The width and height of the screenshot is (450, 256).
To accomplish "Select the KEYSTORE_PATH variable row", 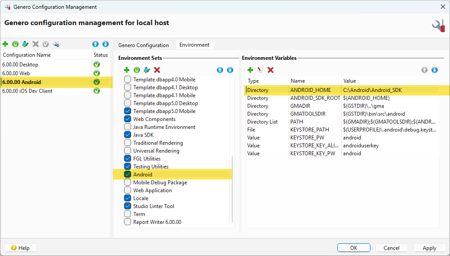I will (309, 130).
